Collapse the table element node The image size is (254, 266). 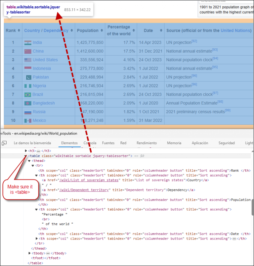pos(26,156)
